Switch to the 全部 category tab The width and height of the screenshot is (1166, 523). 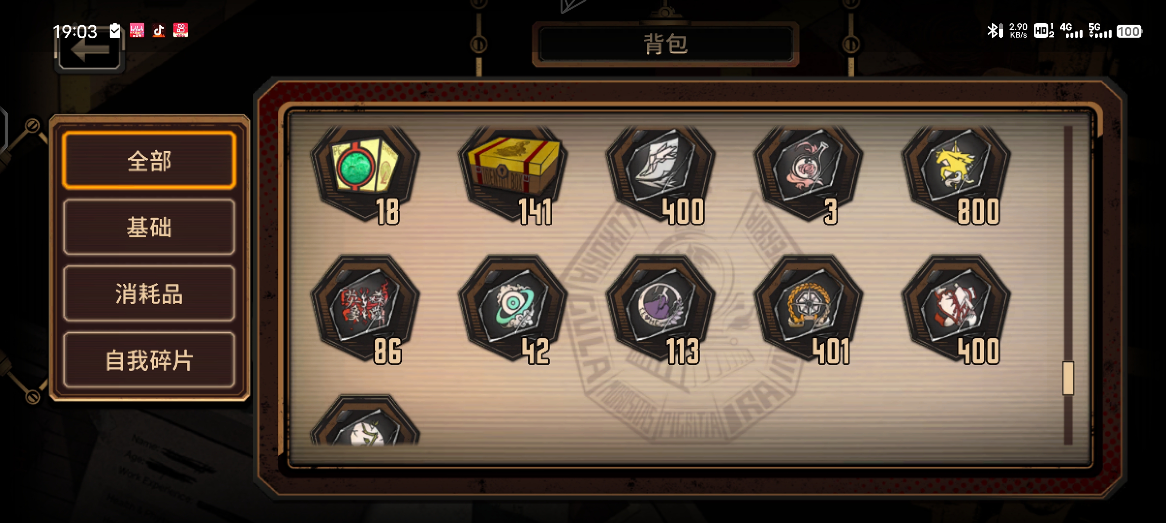pyautogui.click(x=149, y=160)
